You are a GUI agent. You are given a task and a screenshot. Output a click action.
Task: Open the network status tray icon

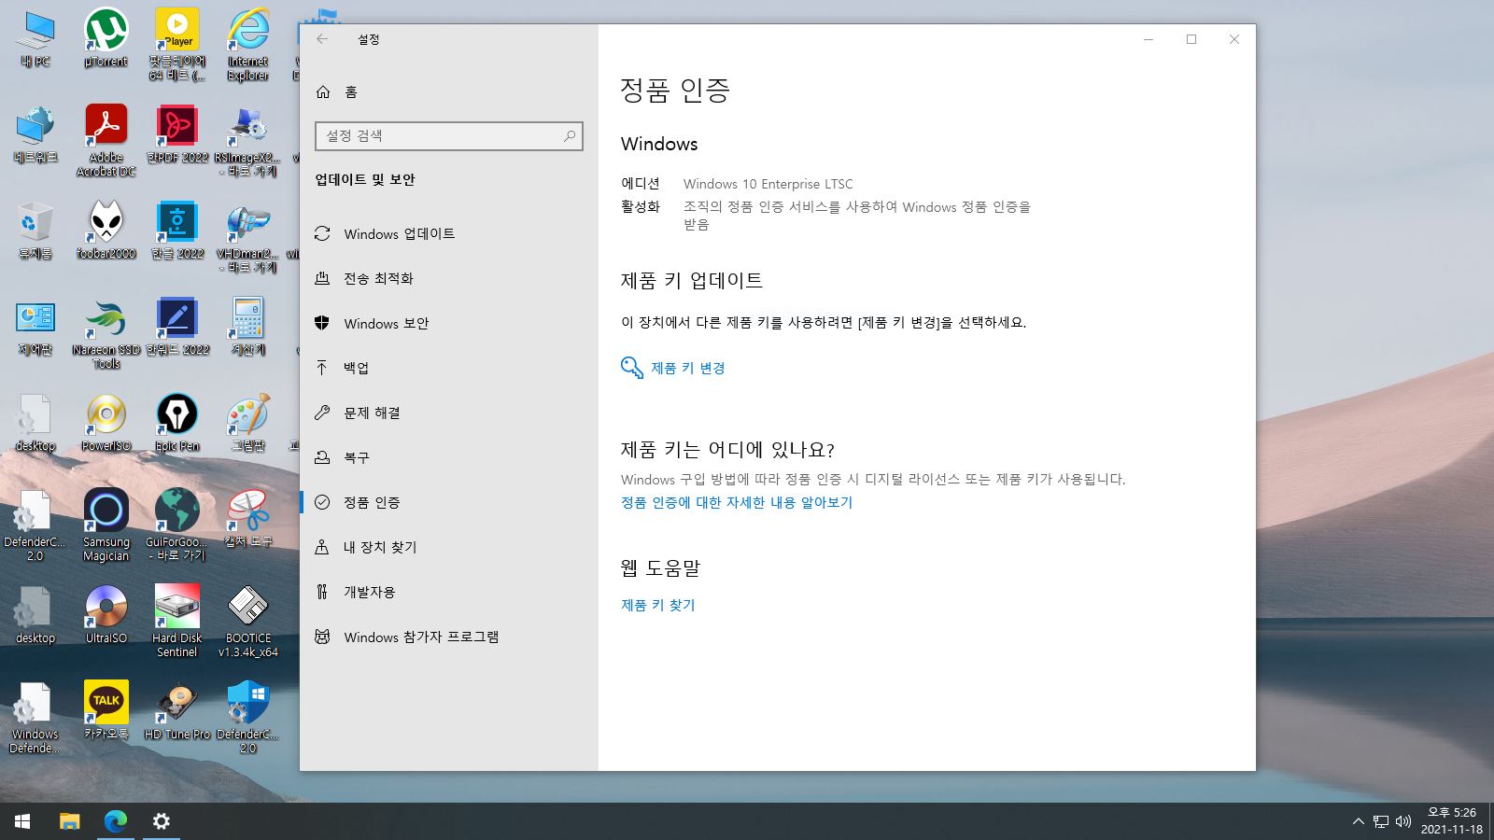(1381, 821)
